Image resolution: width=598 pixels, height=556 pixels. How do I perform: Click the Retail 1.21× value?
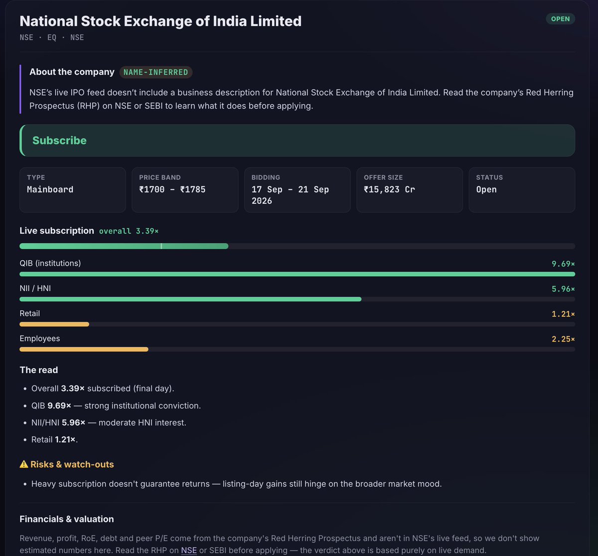(563, 314)
